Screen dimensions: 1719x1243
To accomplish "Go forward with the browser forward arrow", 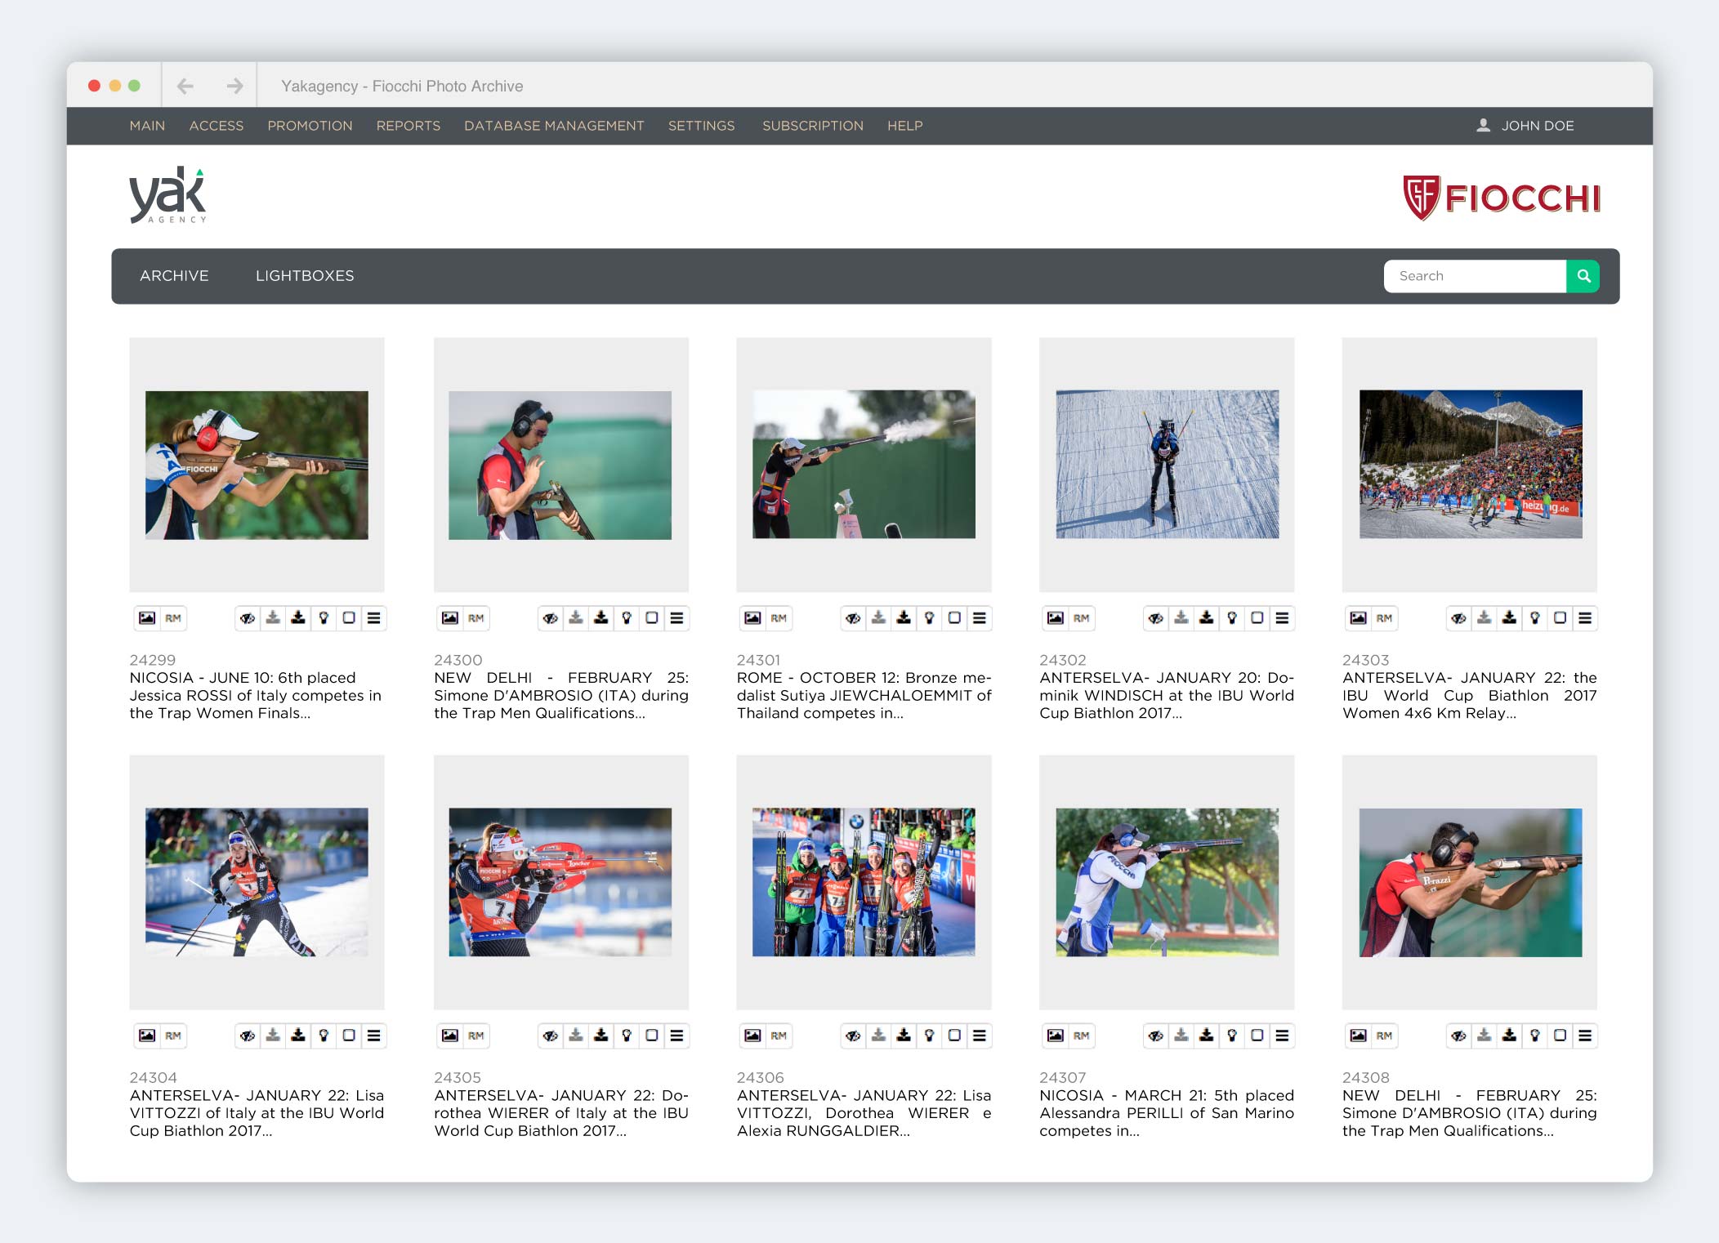I will point(234,86).
